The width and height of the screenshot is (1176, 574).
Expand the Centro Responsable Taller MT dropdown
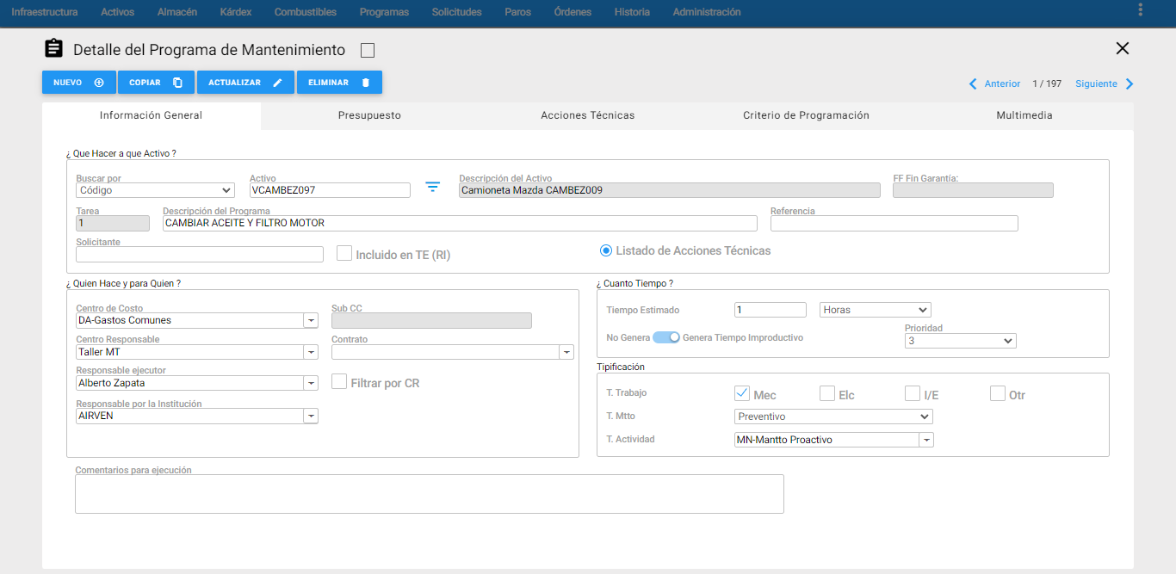pyautogui.click(x=311, y=352)
